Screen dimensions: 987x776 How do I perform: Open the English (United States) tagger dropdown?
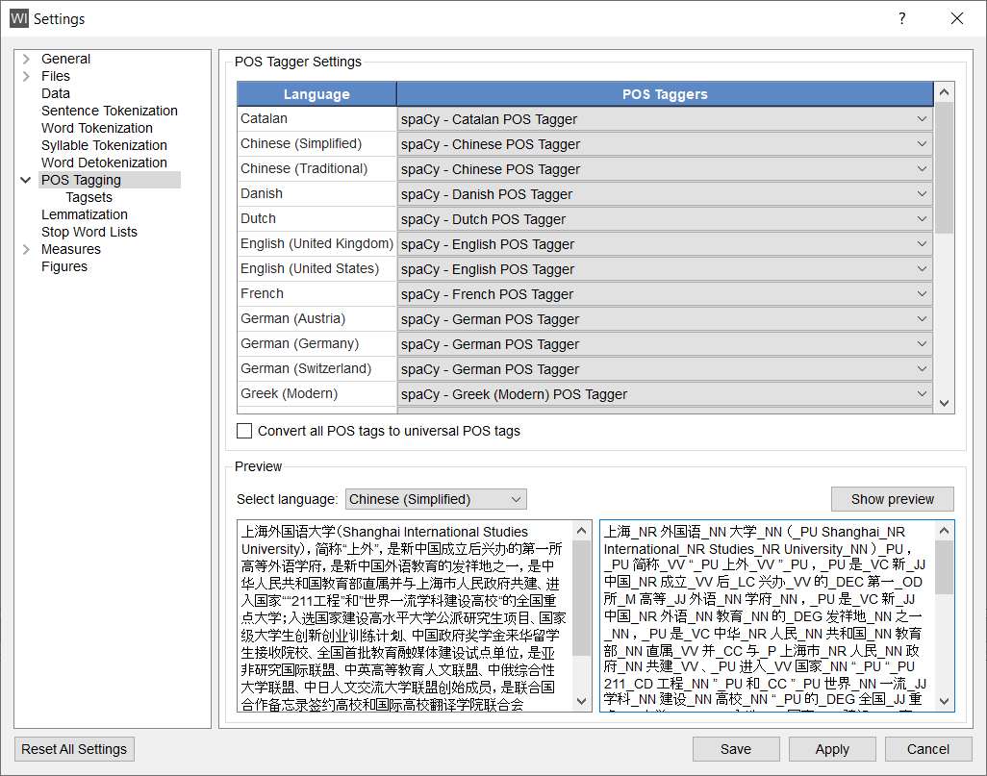click(x=665, y=269)
